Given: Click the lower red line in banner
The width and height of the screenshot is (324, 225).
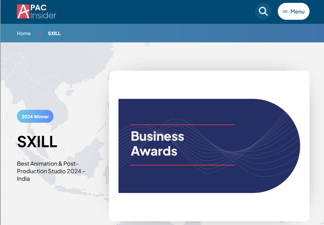Looking at the screenshot, I should click(182, 165).
